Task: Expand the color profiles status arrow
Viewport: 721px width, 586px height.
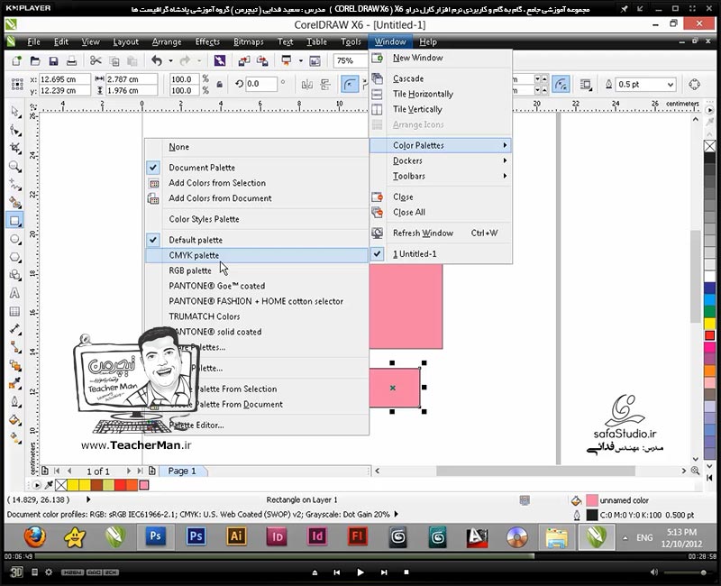Action: (x=397, y=514)
